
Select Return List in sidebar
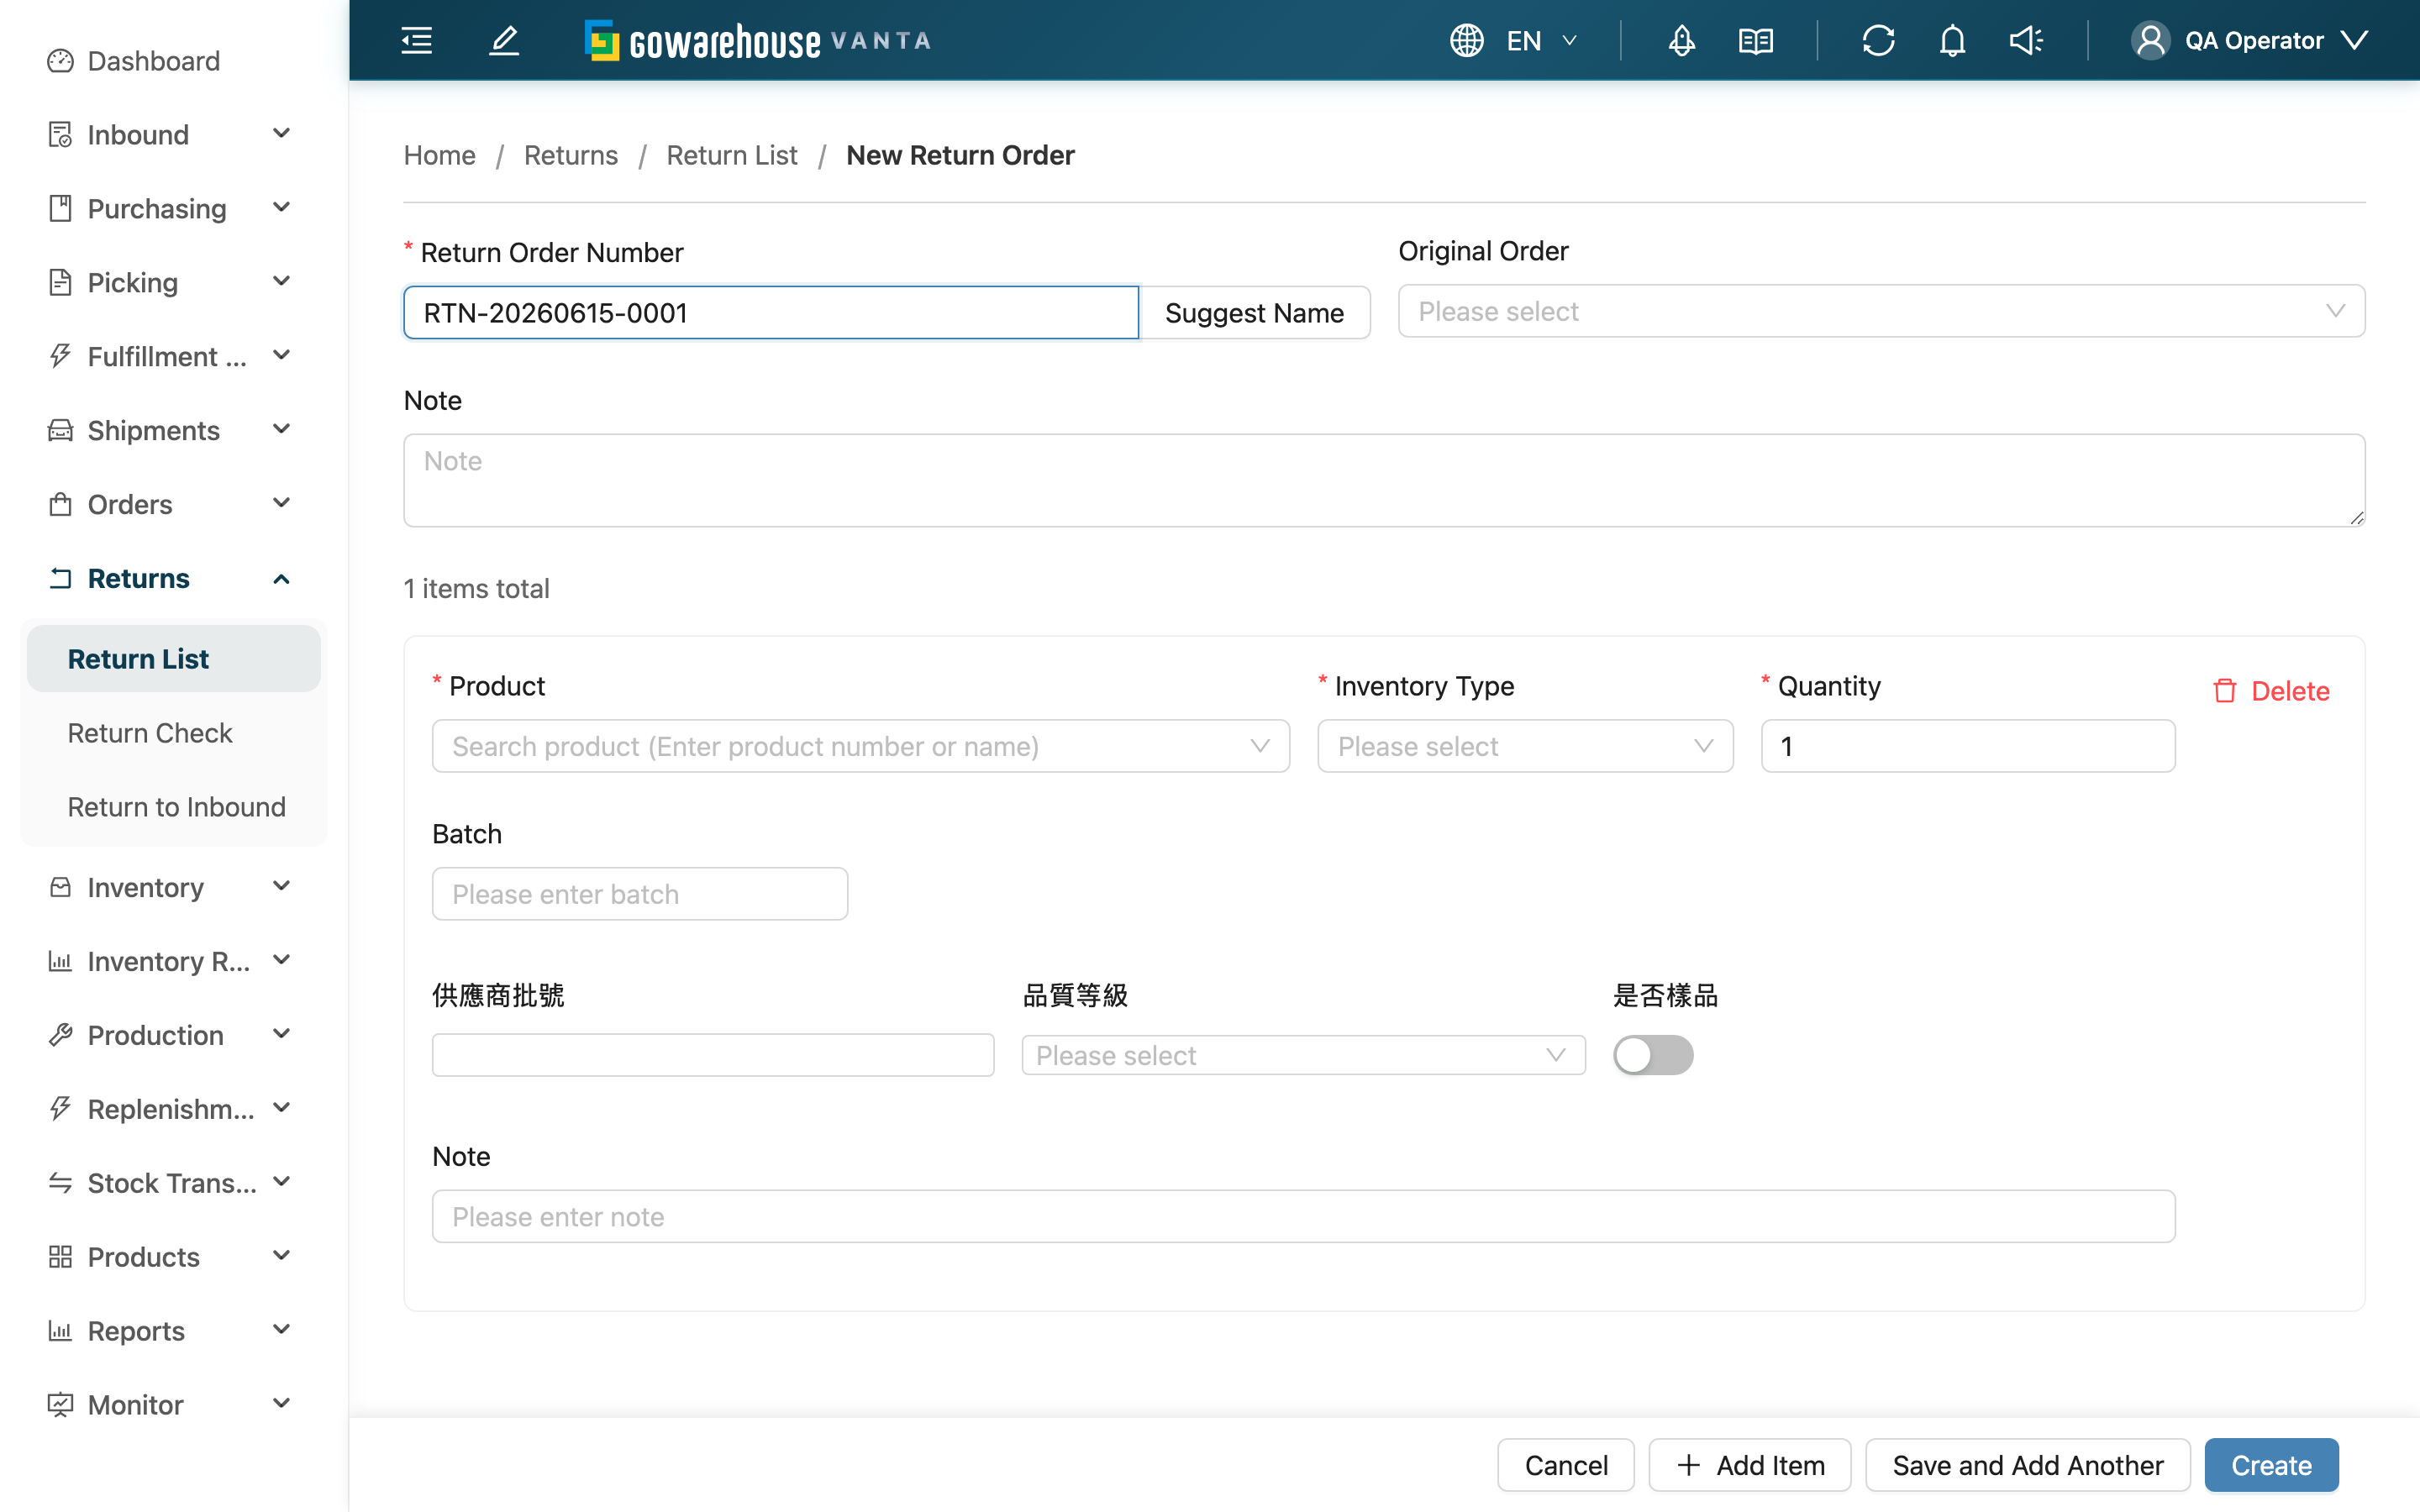(x=174, y=659)
